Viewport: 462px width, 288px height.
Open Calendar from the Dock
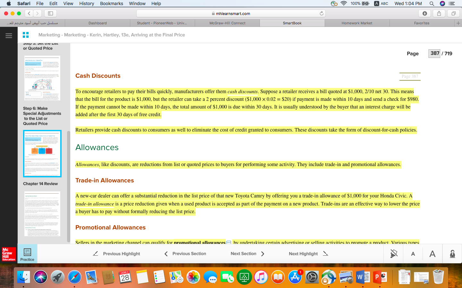(125, 277)
